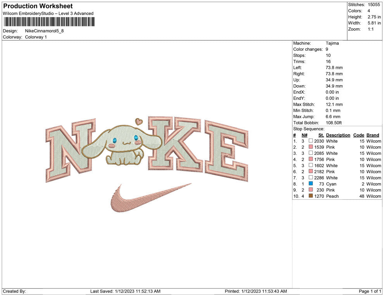Click 'Last Saved: 1/12/2023 11:52:13 AM' footer text
The image size is (384, 295).
(x=125, y=291)
